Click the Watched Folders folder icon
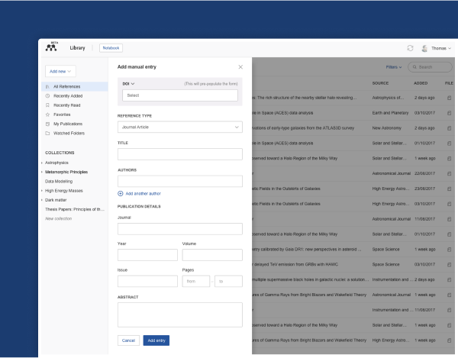 coord(47,131)
